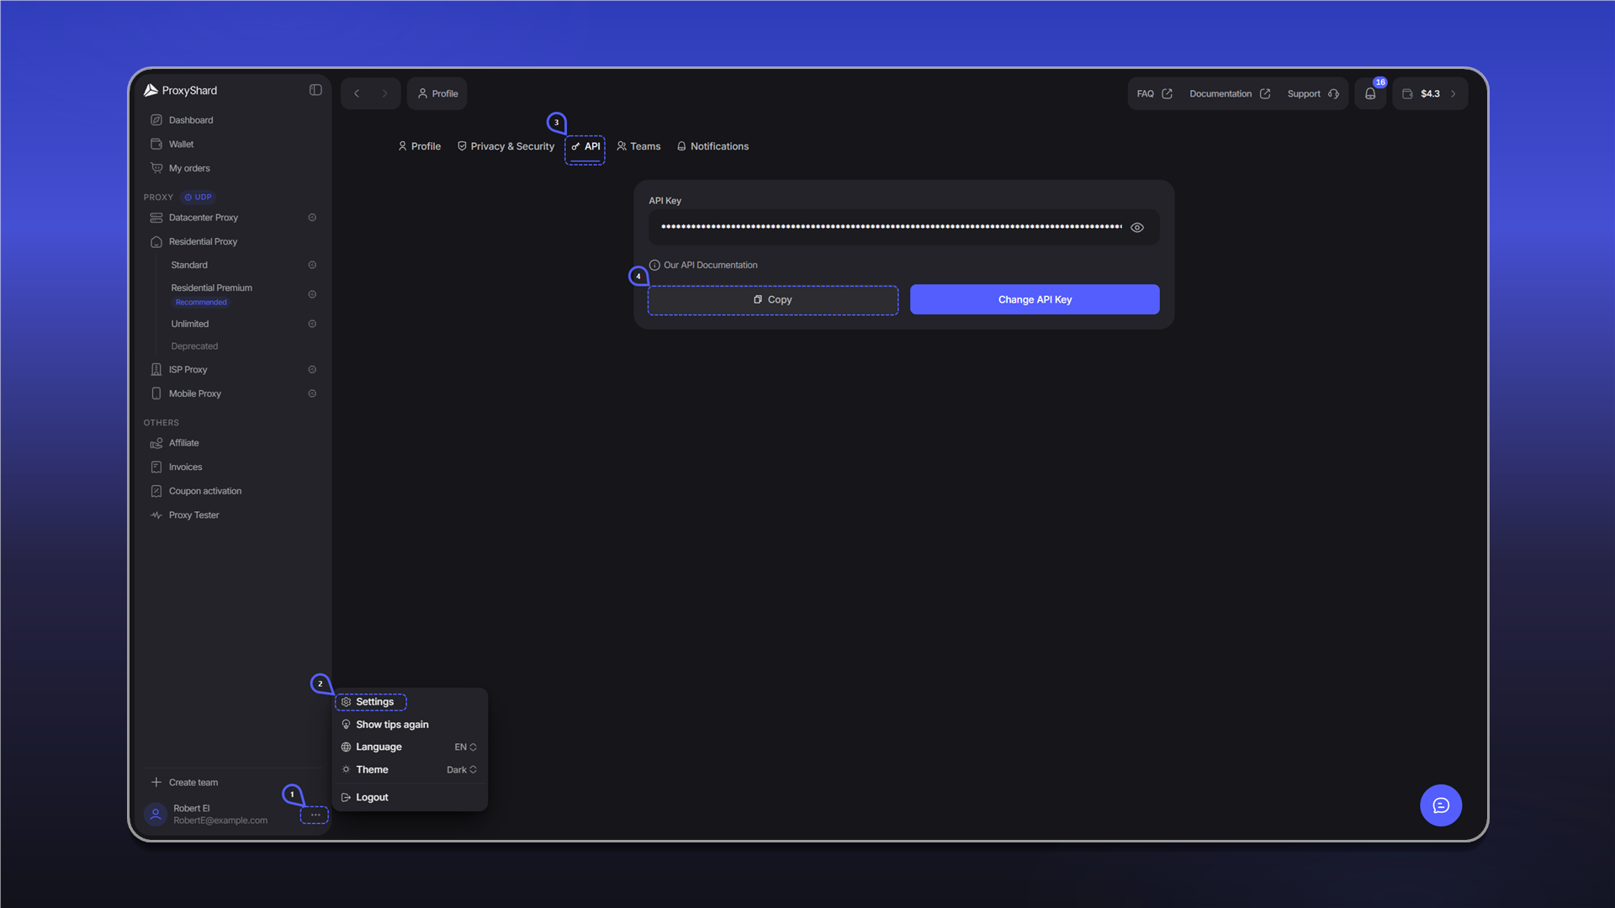Click the UDP badge next to PROXY
Image resolution: width=1615 pixels, height=908 pixels.
(x=199, y=198)
